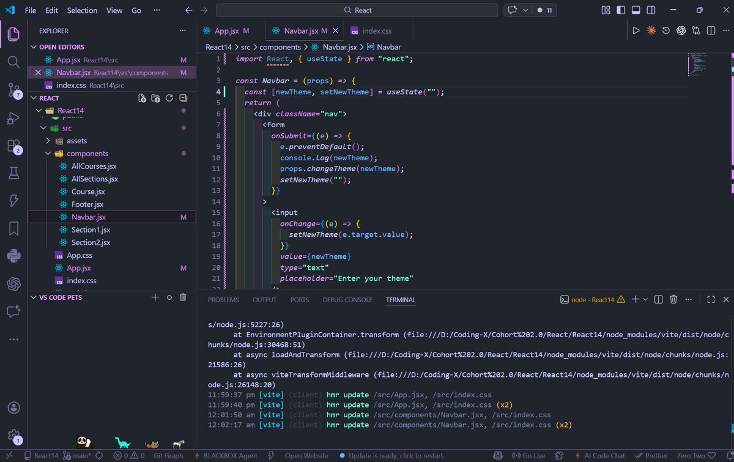
Task: Open Manage gear in activity bar
Action: pyautogui.click(x=13, y=436)
